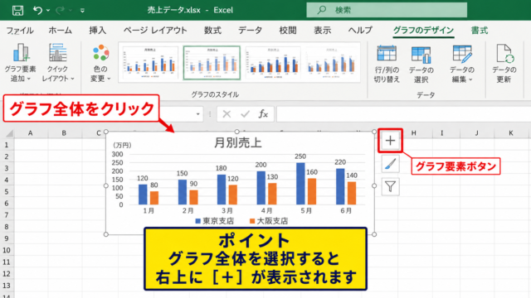This screenshot has width=531, height=298.
Task: Open the ページ レイアウト tab
Action: tap(155, 31)
